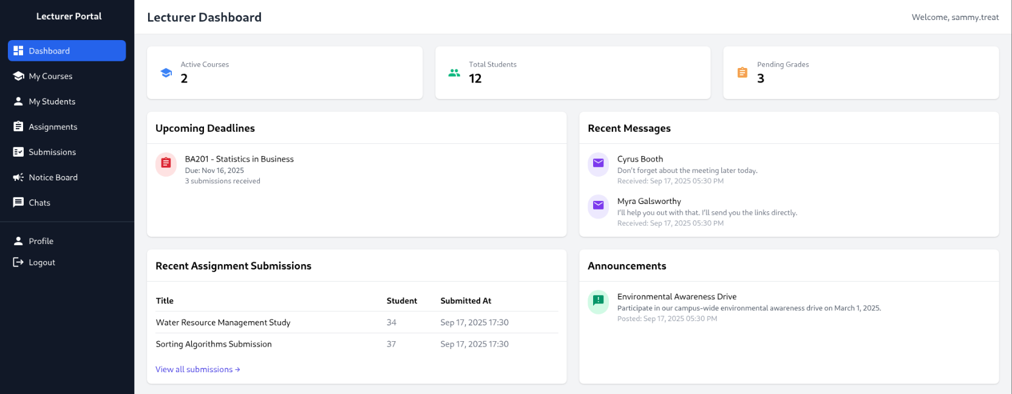Open the Active Courses stat card

click(x=284, y=73)
